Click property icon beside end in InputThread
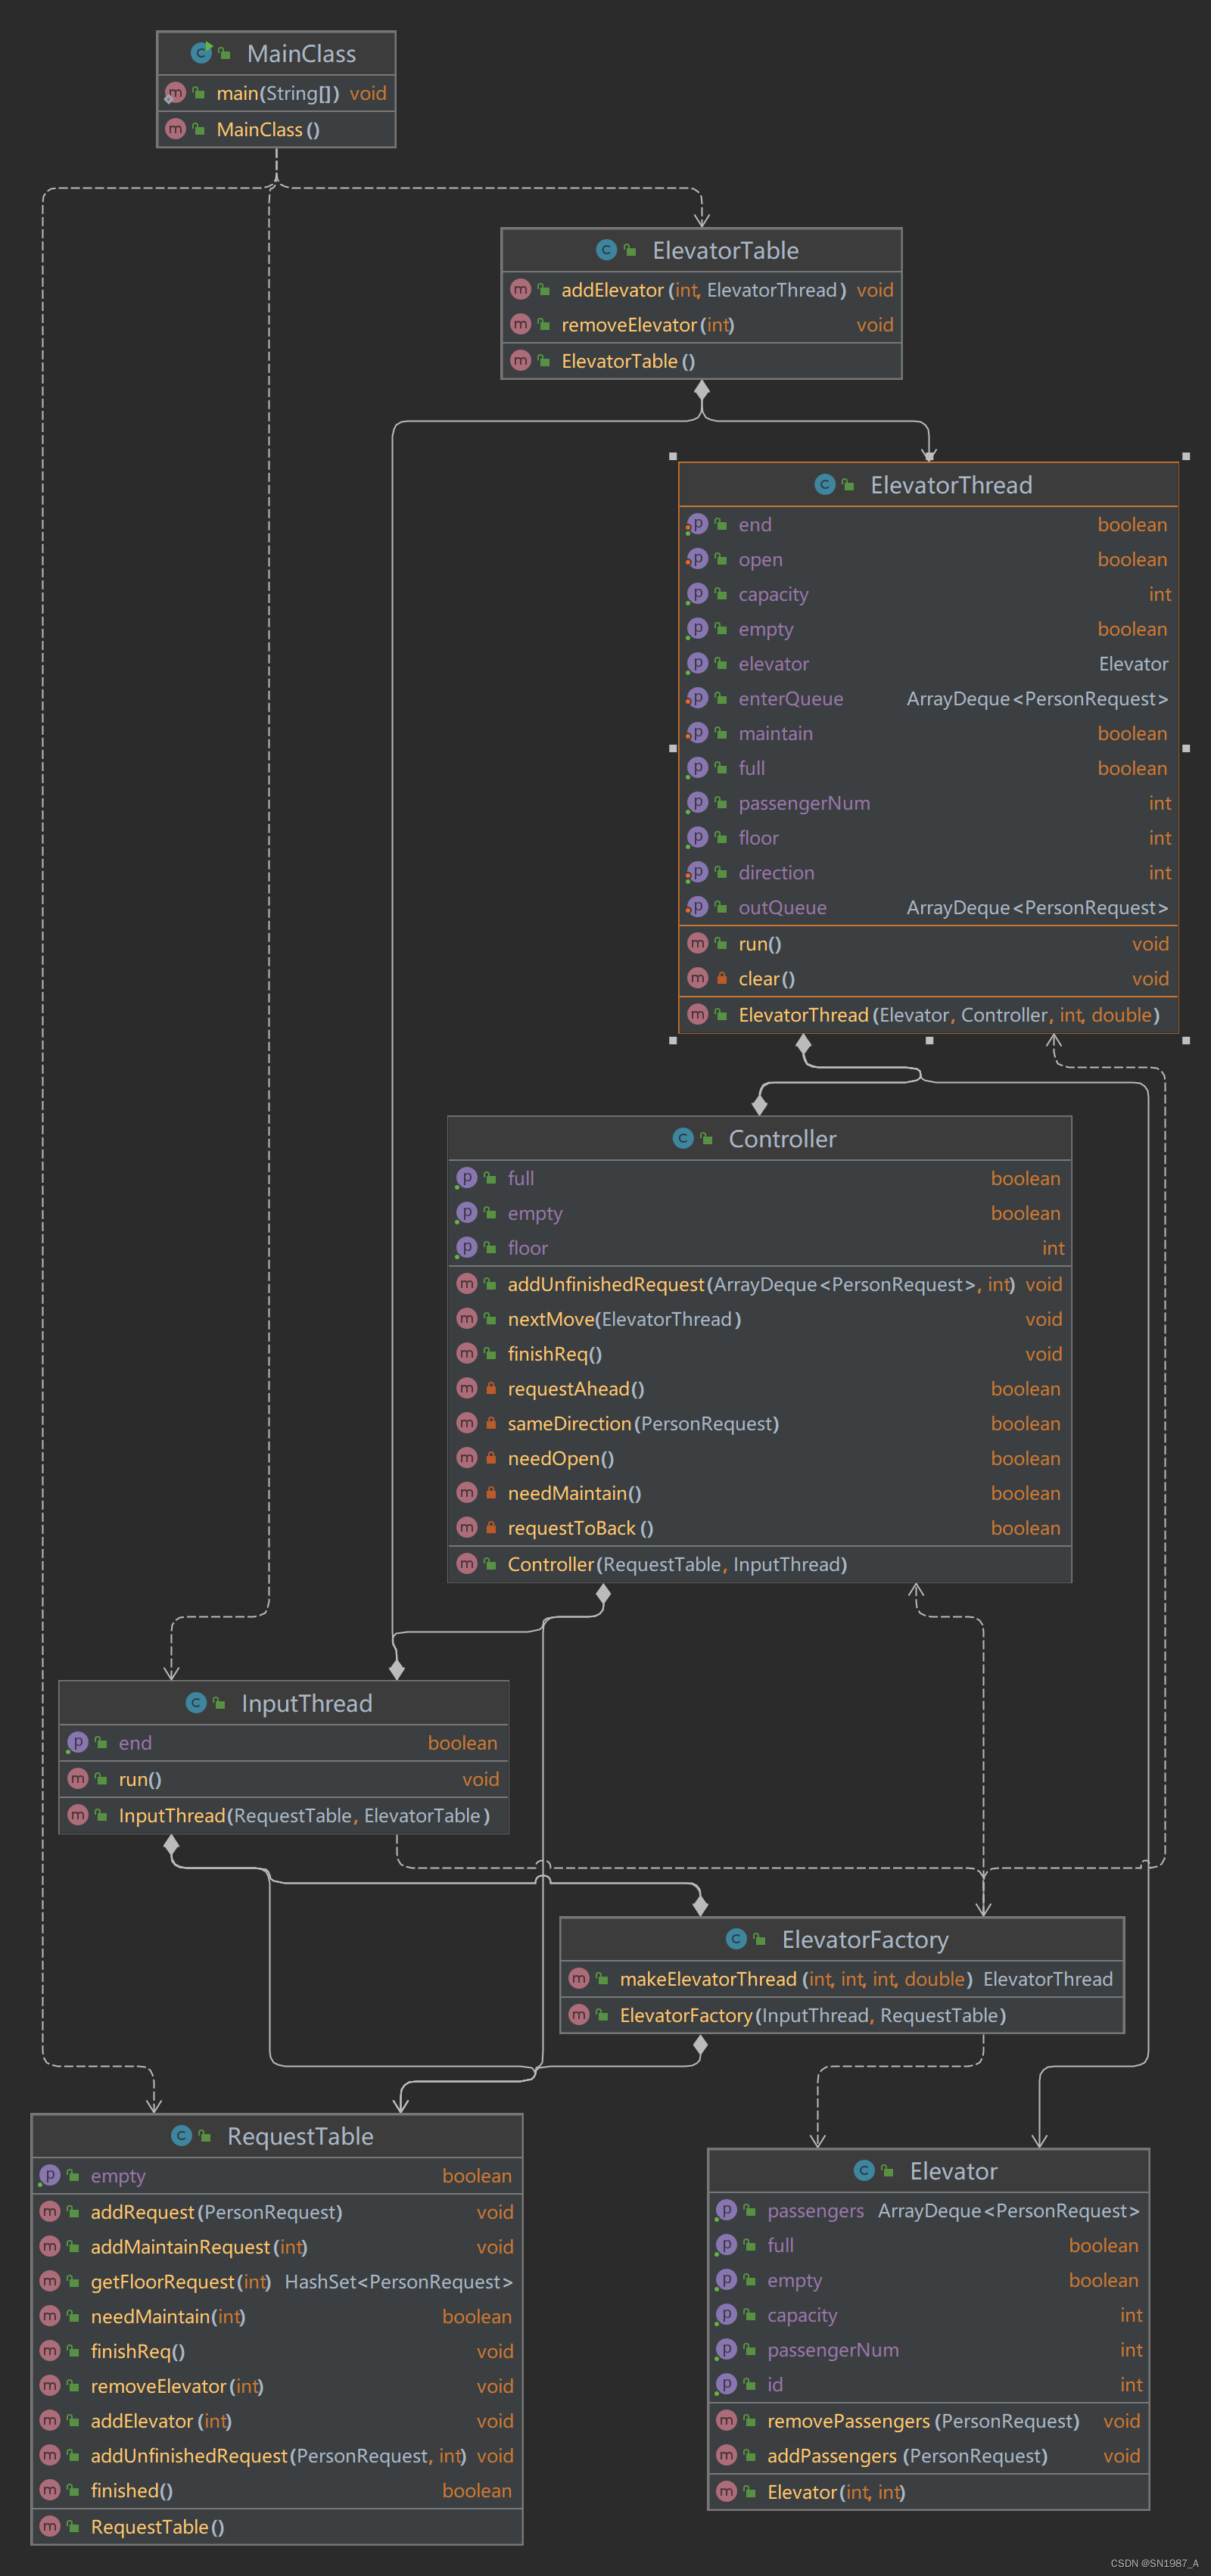Image resolution: width=1211 pixels, height=2576 pixels. 77,1742
